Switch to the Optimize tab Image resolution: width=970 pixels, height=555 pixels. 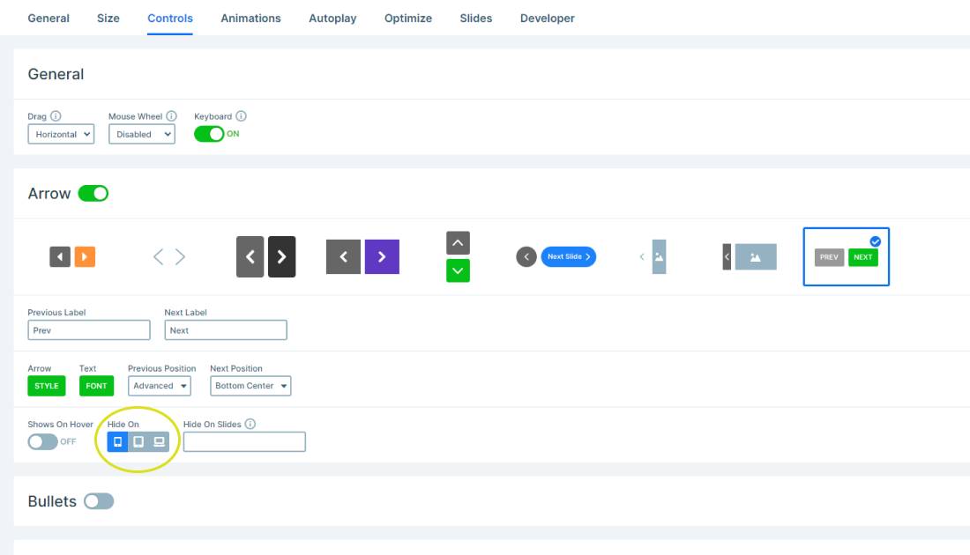coord(408,18)
